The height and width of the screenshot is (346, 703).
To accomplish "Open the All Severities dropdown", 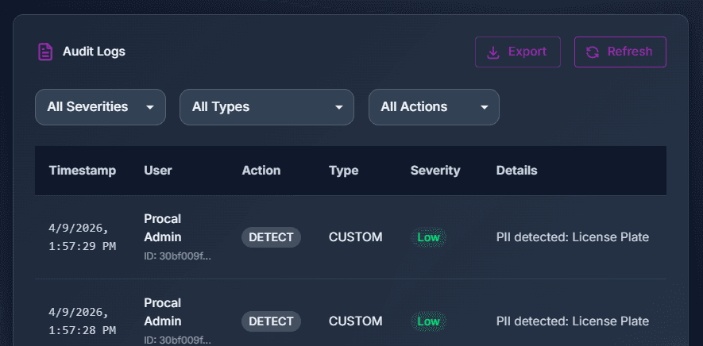I will (100, 107).
